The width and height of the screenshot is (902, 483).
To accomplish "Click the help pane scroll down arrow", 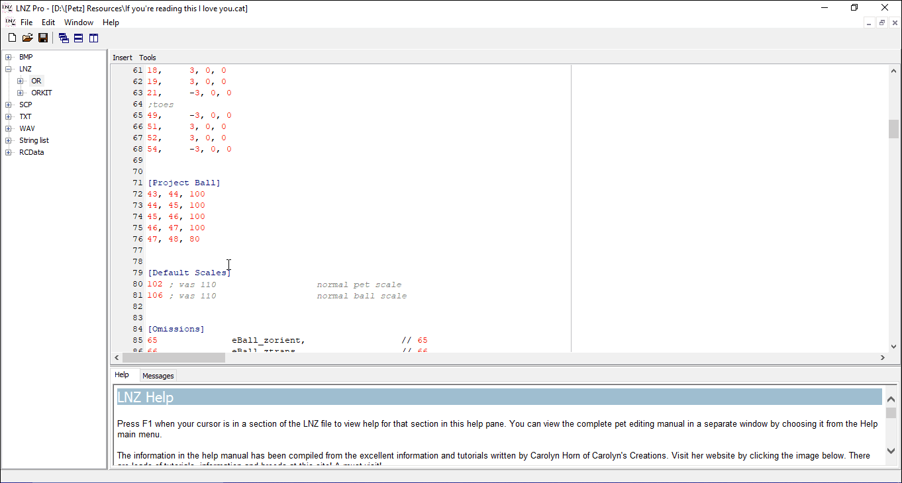I will click(x=891, y=450).
